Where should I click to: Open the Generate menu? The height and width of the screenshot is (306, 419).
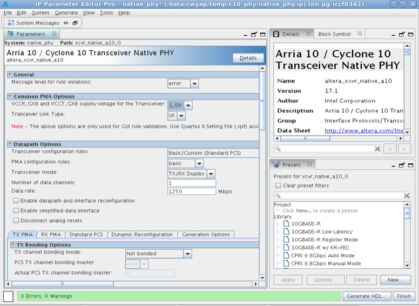(66, 13)
